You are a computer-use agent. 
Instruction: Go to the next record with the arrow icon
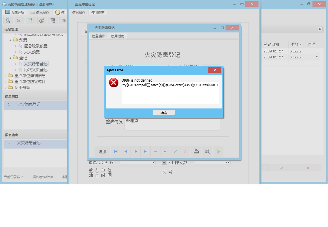click(135, 151)
